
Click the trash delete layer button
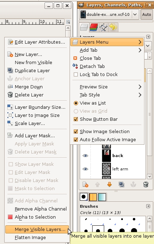pyautogui.click(x=146, y=184)
